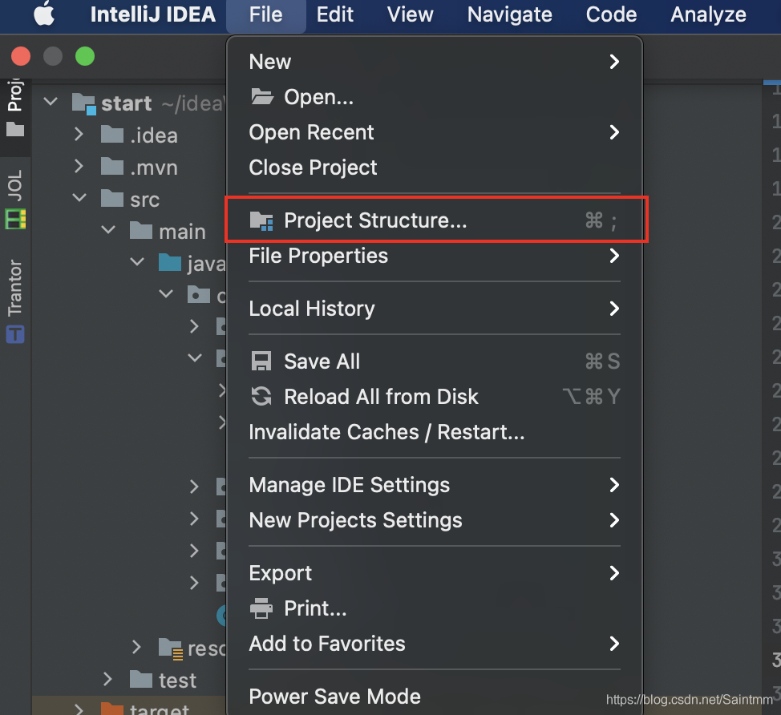Collapse the main folder
Screen dimensions: 781x715
point(108,230)
